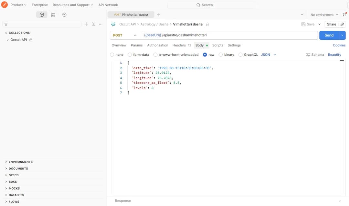Switch to the Body tab
The width and height of the screenshot is (349, 206).
(x=201, y=45)
